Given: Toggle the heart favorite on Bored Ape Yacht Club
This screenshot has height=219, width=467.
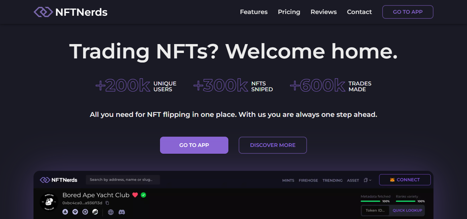Looking at the screenshot, I should pyautogui.click(x=135, y=195).
